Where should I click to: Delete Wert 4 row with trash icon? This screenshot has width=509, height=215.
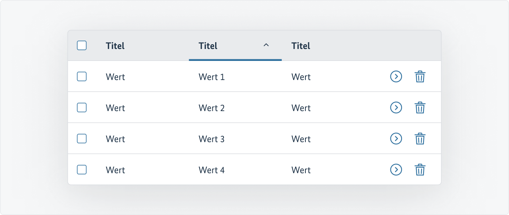pos(420,170)
